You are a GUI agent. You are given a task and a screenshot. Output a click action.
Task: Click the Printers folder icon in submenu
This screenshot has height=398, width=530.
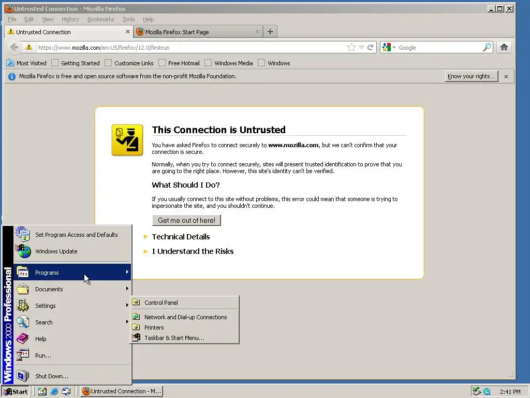tap(136, 328)
